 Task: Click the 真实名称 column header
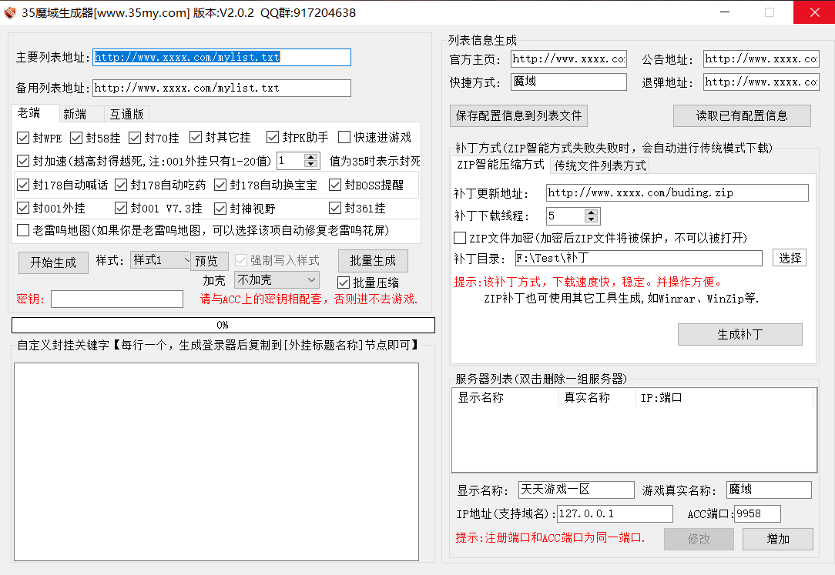click(x=597, y=398)
